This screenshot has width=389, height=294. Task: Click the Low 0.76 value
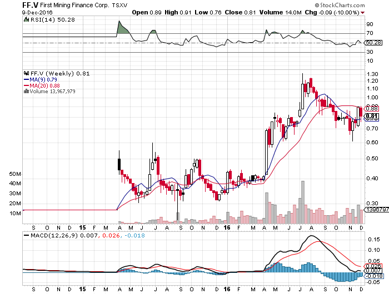pos(208,12)
